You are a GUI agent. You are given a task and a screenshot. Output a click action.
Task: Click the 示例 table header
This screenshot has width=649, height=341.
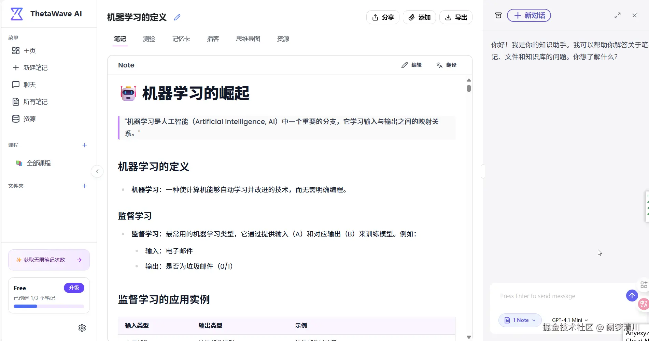pos(301,326)
